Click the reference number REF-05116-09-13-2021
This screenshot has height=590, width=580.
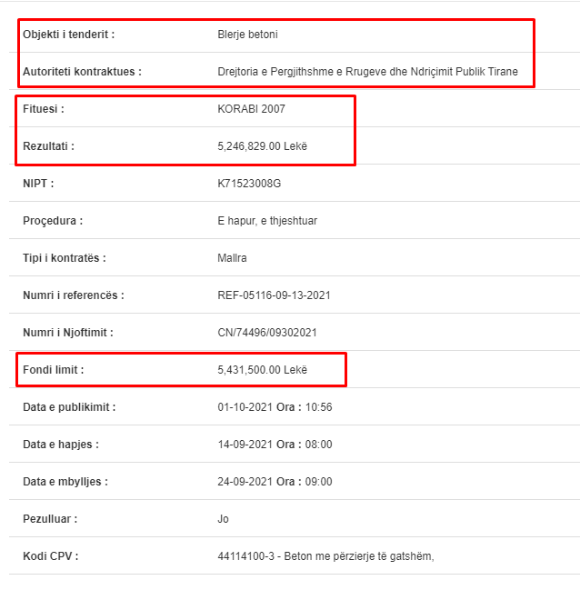pos(274,295)
